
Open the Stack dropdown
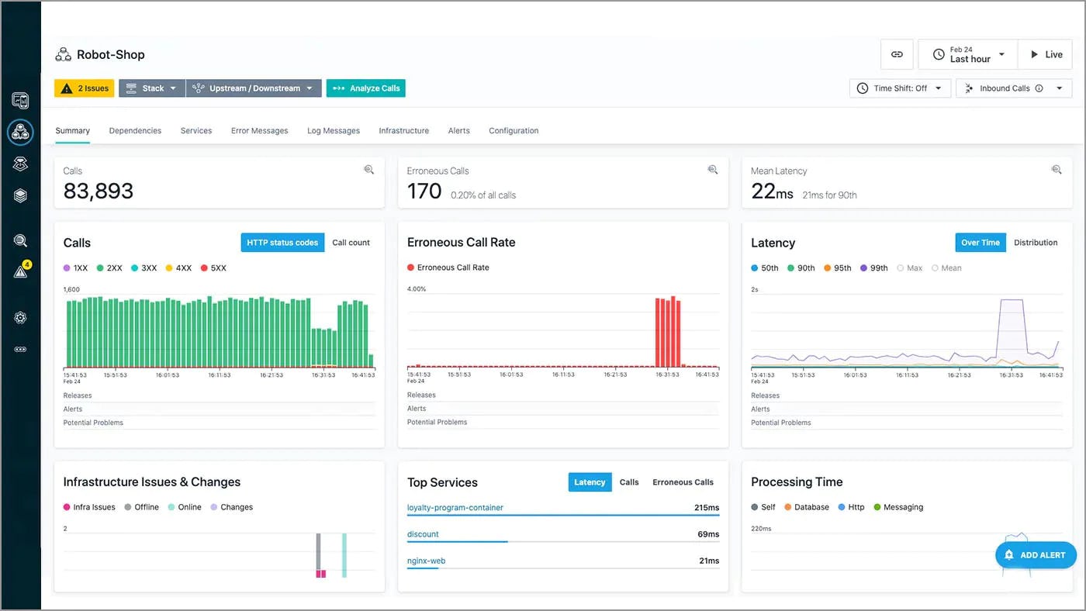[151, 88]
